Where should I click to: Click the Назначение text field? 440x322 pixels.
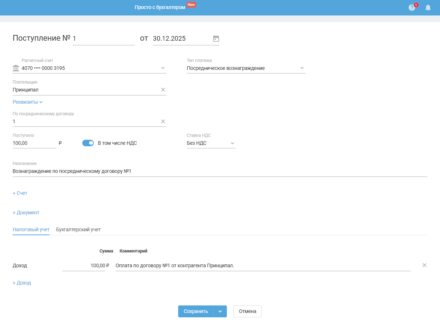tap(220, 171)
